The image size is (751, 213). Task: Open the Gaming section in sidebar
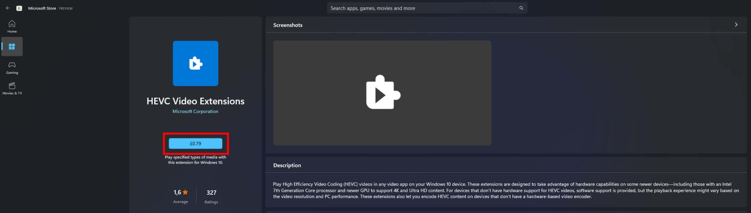click(x=12, y=68)
